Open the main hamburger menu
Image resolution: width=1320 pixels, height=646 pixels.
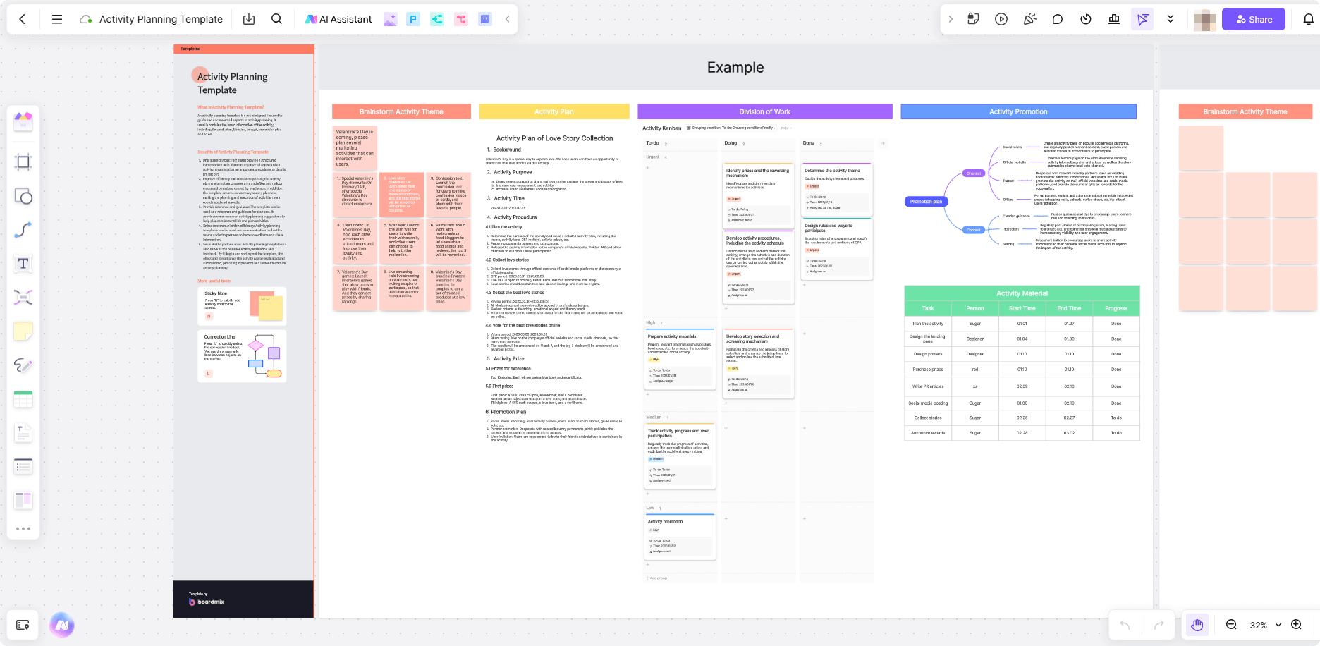point(57,19)
